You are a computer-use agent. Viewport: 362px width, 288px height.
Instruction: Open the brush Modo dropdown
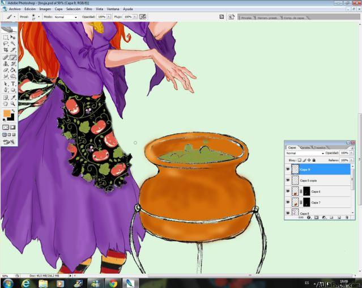tap(66, 17)
